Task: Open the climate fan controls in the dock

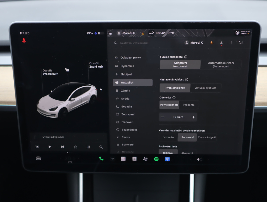Action: click(145, 159)
